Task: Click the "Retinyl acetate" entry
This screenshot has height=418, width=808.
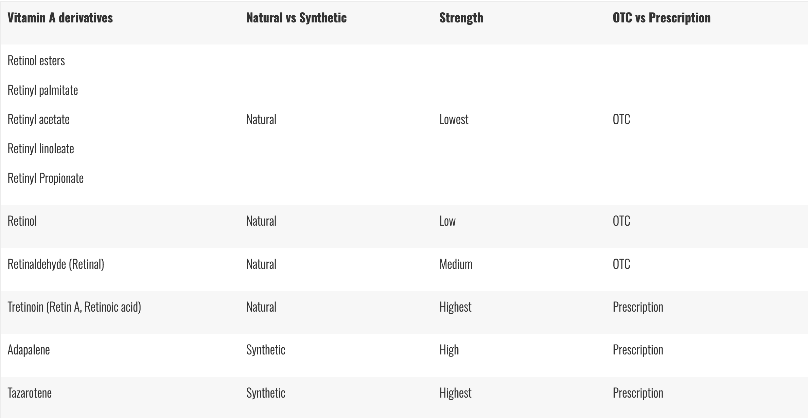Action: coord(38,120)
